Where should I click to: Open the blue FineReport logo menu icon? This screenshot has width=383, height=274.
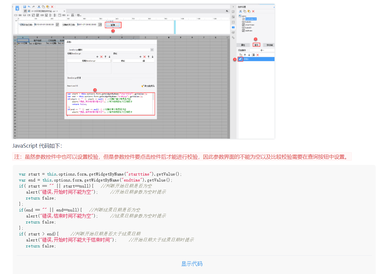point(17,8)
